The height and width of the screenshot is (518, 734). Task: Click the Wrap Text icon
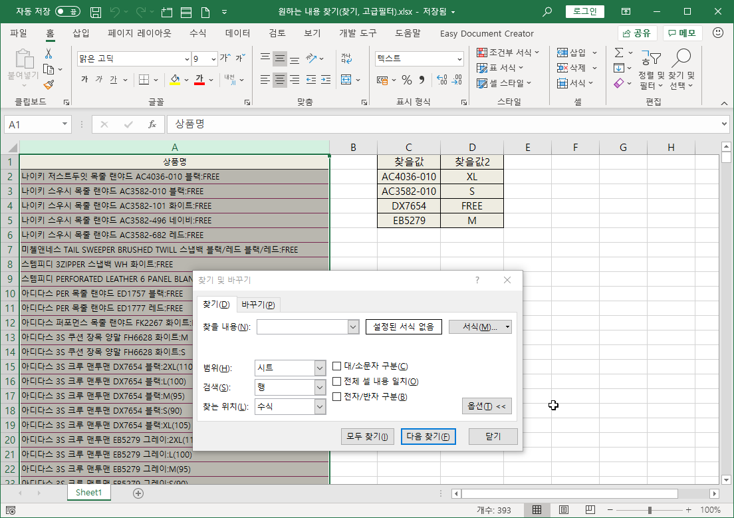pyautogui.click(x=346, y=58)
